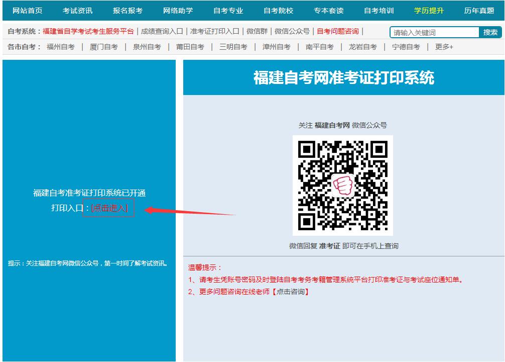This screenshot has height=362, width=505.
Task: Click the 搜索 search button
Action: click(x=490, y=32)
